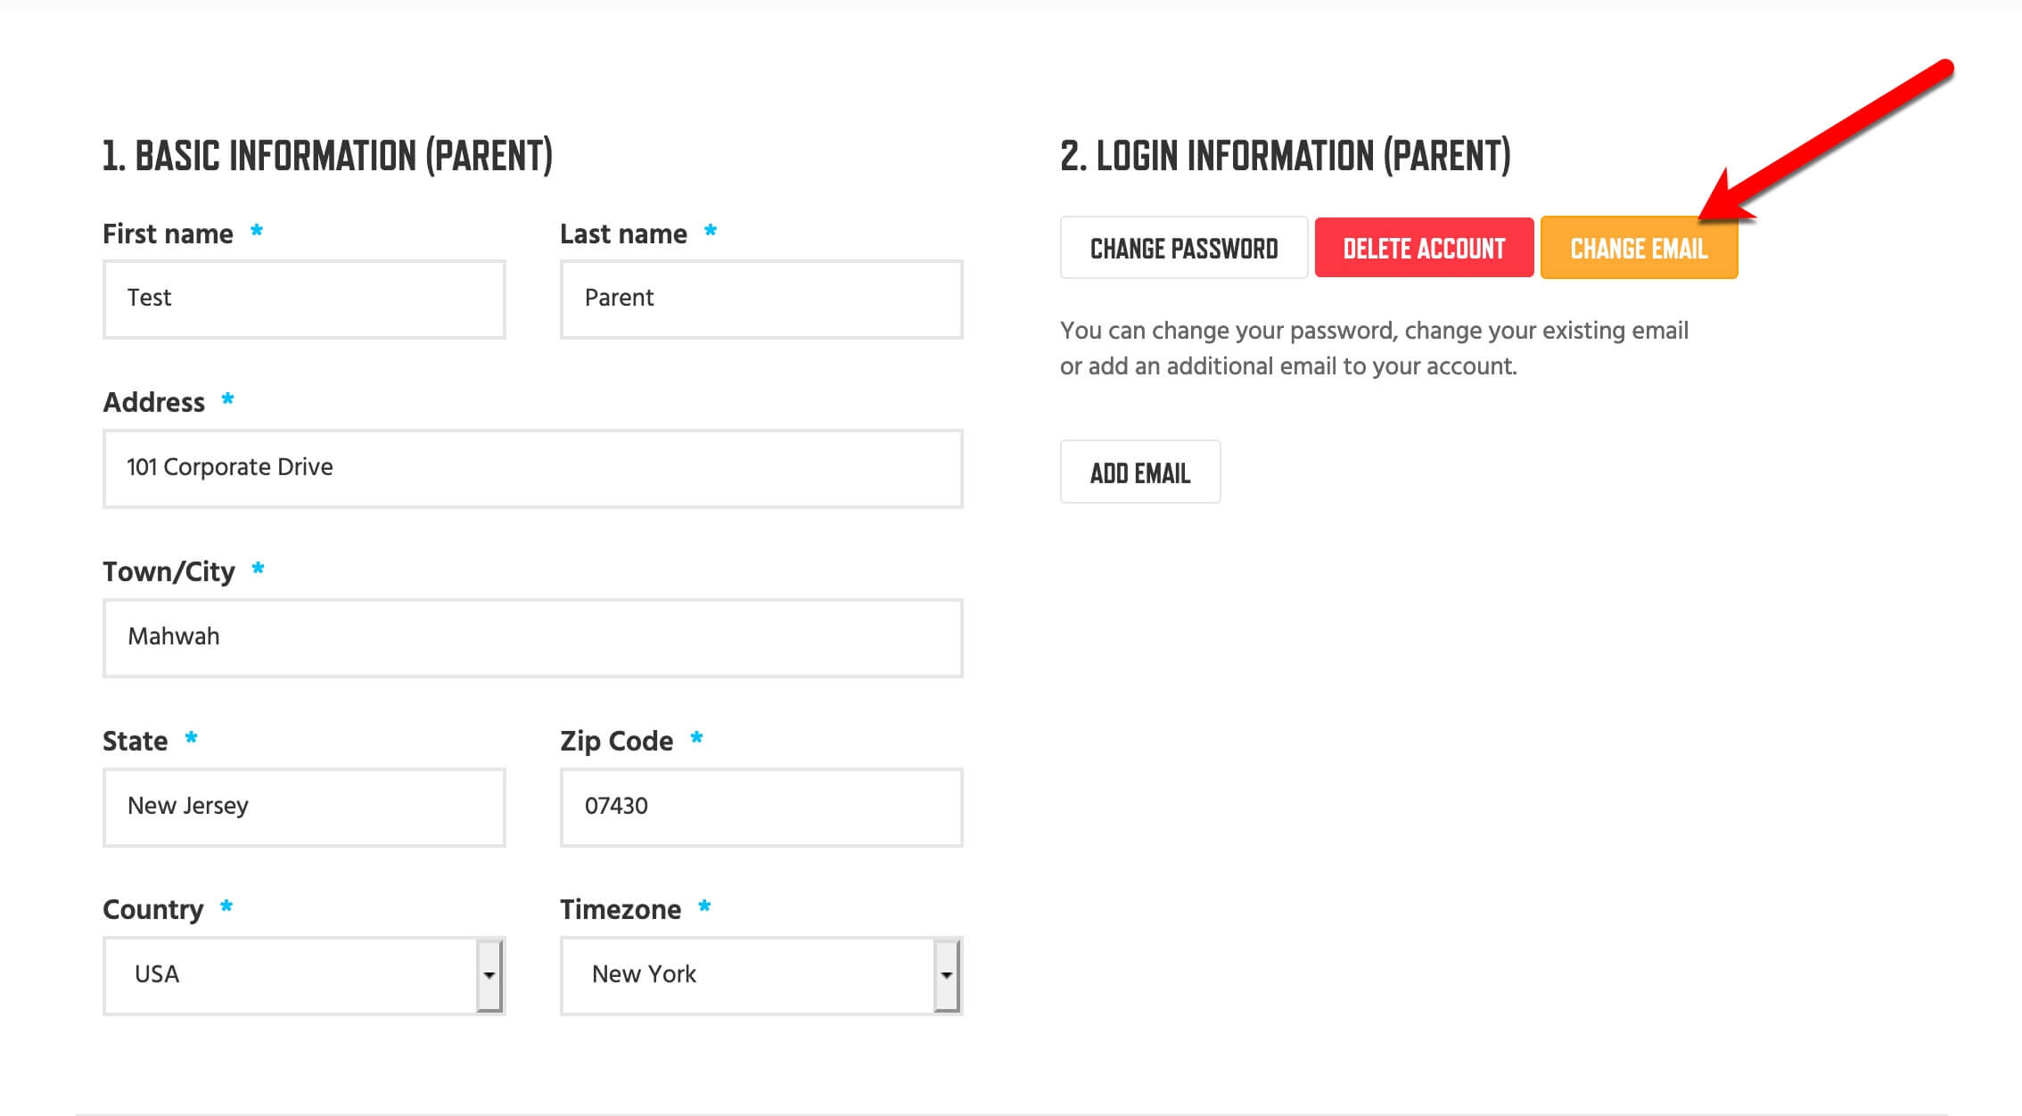Click the red Delete Account button
Image resolution: width=2022 pixels, height=1116 pixels.
[1424, 248]
